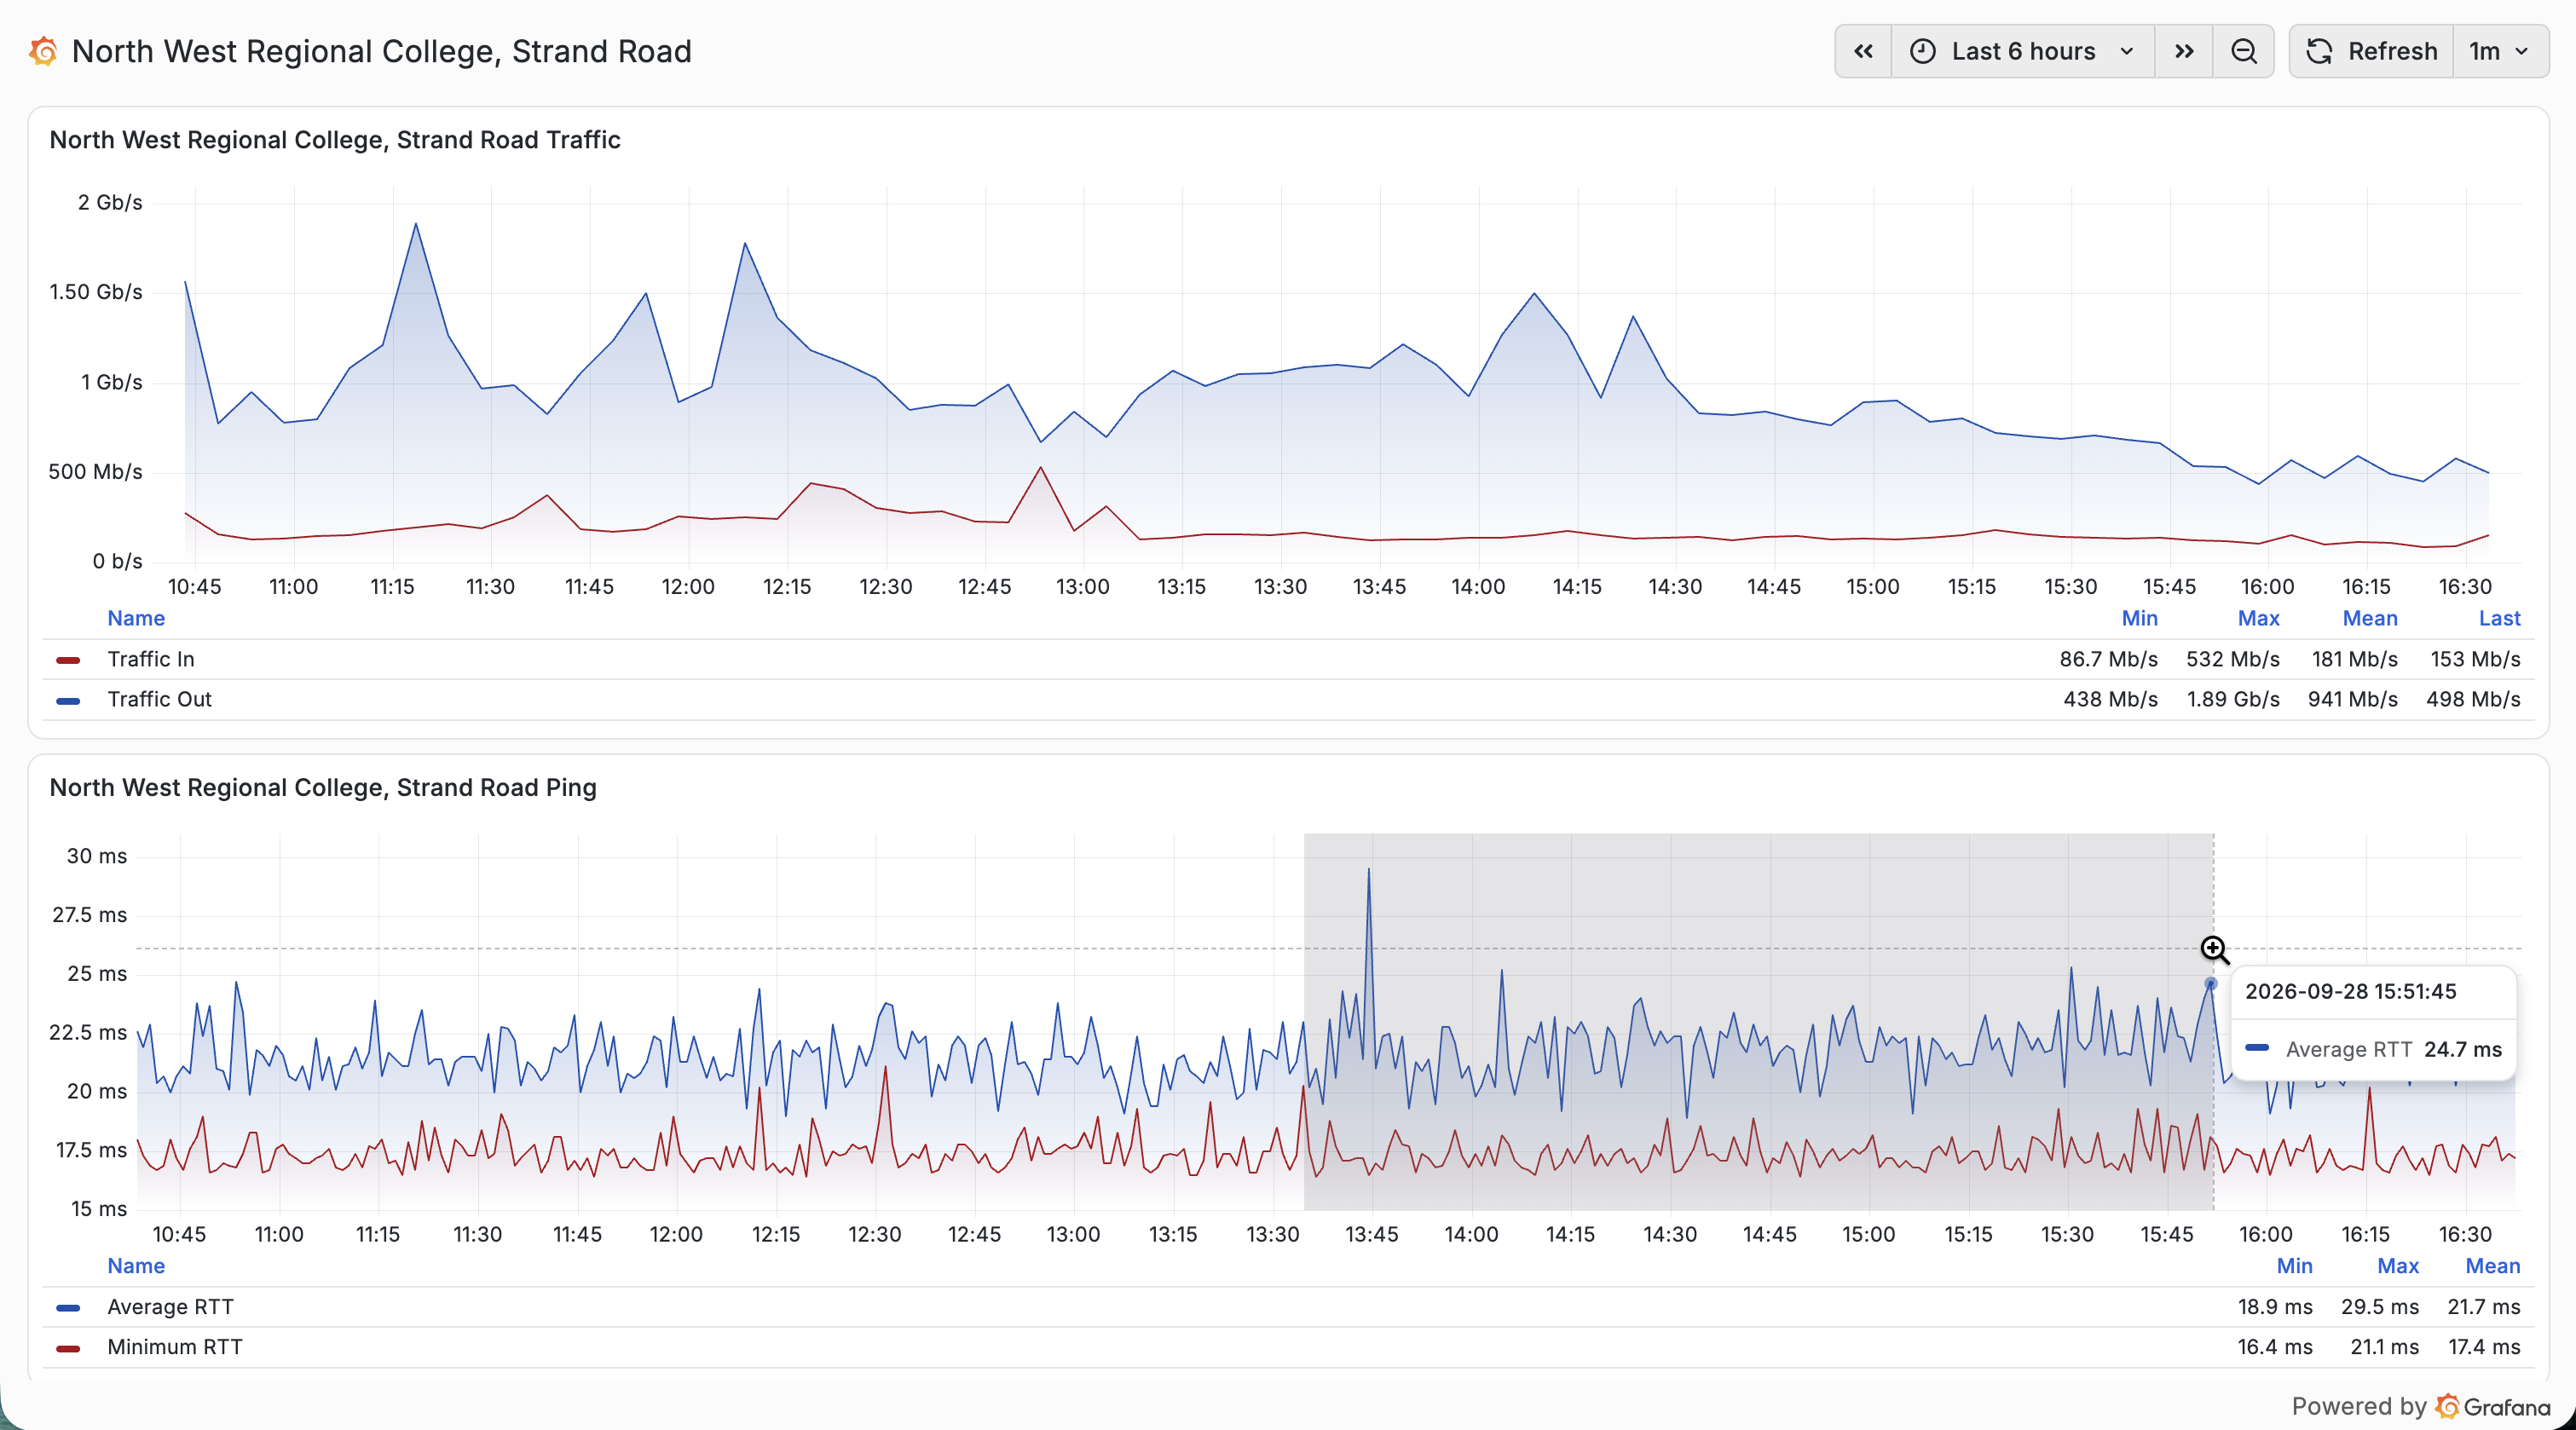This screenshot has width=2576, height=1430.
Task: Click the dashboard title North West Regional College
Action: coord(382,51)
